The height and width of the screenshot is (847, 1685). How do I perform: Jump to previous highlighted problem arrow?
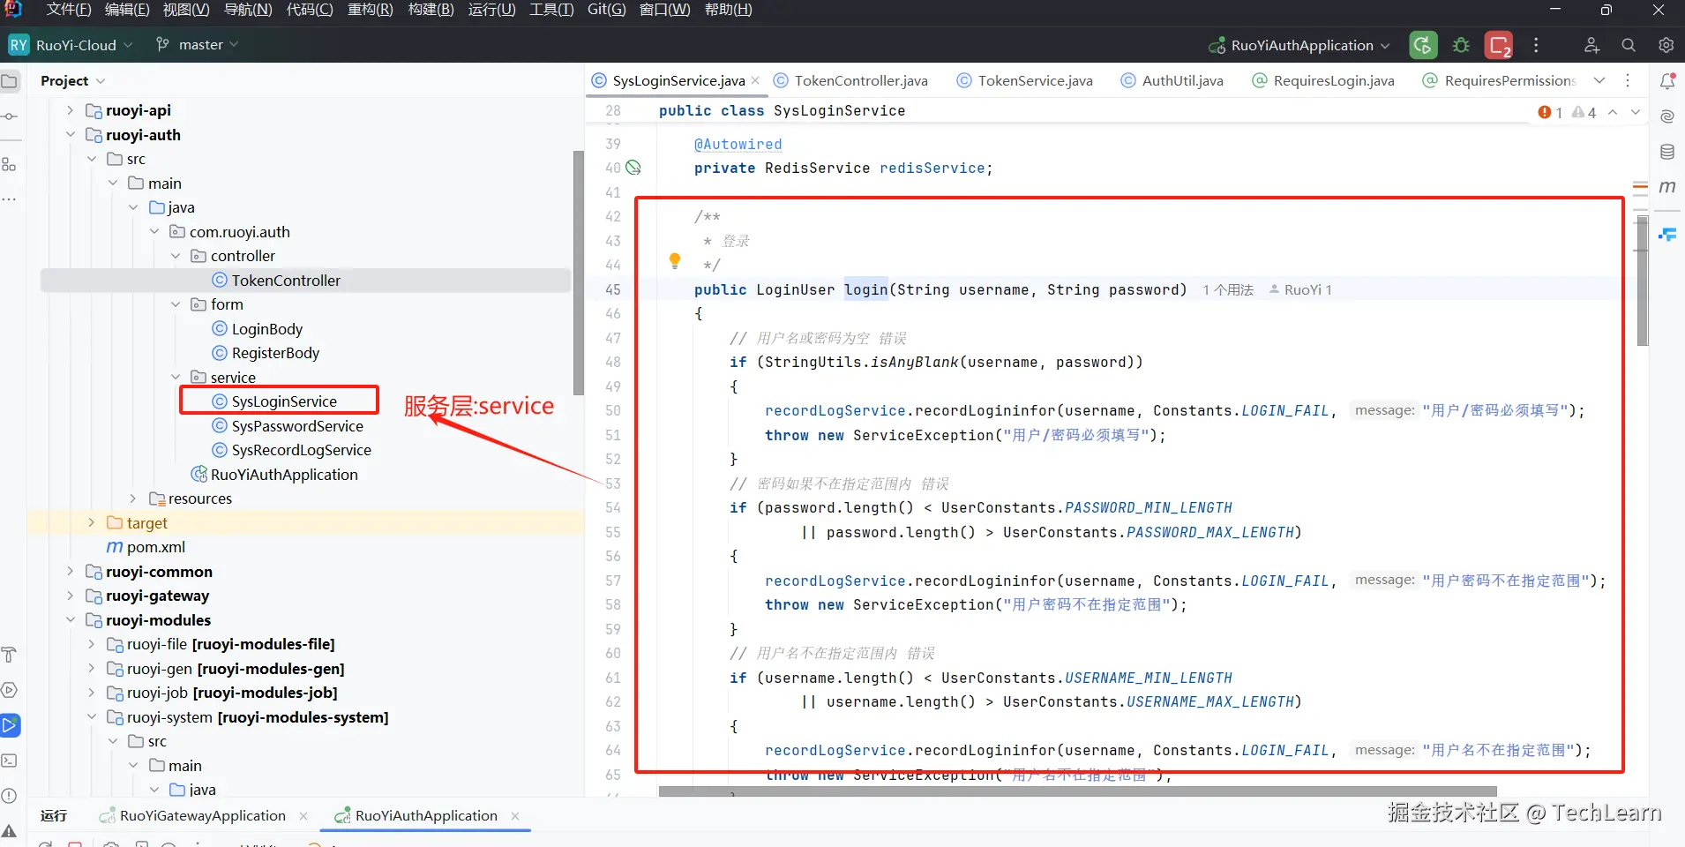1613,112
